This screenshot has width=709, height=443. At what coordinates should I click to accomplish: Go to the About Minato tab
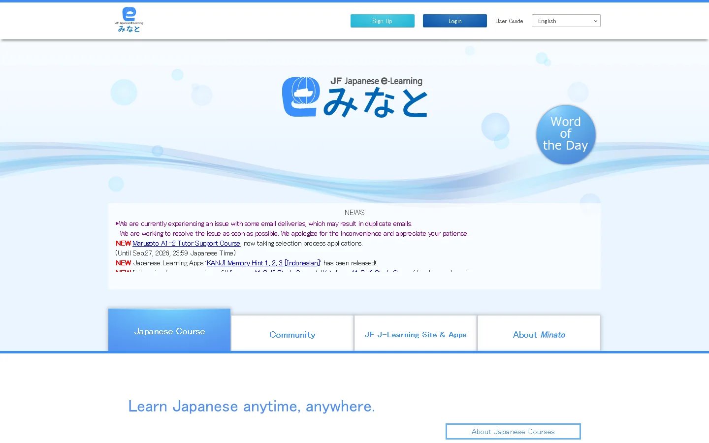(539, 333)
